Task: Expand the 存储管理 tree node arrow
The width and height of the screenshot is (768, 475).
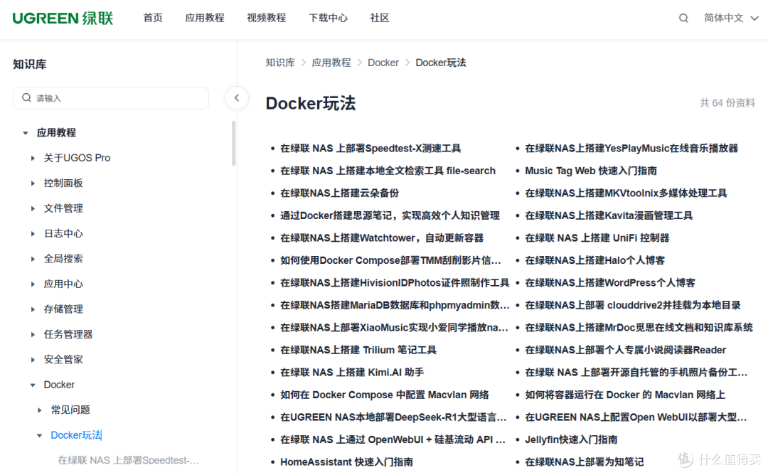Action: tap(33, 309)
